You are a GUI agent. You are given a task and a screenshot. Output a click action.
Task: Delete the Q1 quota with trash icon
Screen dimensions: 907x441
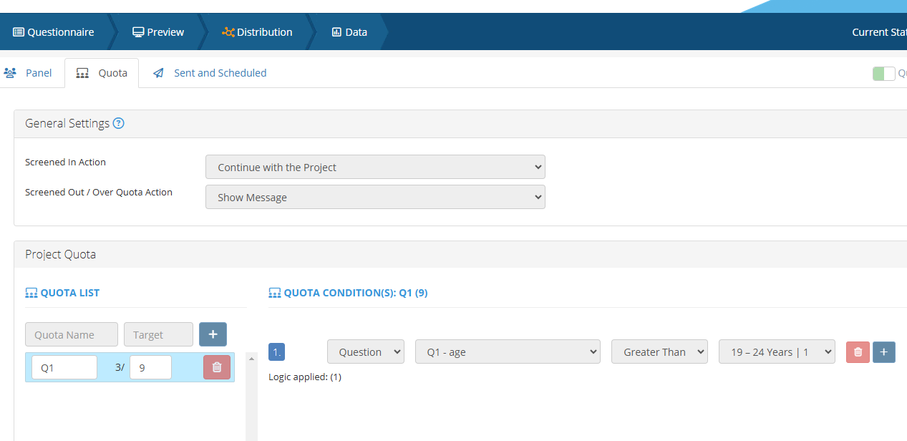(x=217, y=367)
